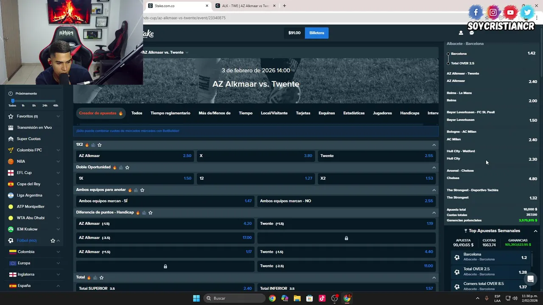Switch to the Tarjetas tab
Screen dimensions: 543x305
click(x=303, y=113)
